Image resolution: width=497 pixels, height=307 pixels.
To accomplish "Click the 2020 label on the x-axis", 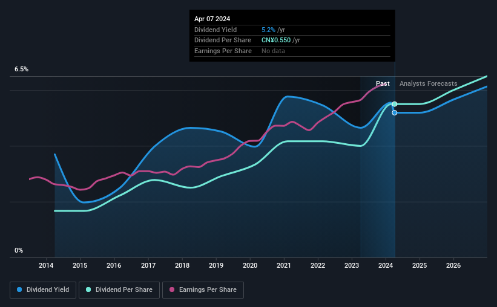I will tap(250, 265).
